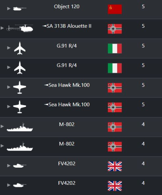162x195 pixels.
Task: Expand the first FV4202 row arrow
Action: 9,166
